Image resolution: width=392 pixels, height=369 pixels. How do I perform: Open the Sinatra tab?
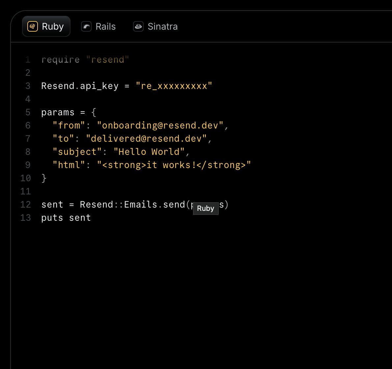pos(155,26)
